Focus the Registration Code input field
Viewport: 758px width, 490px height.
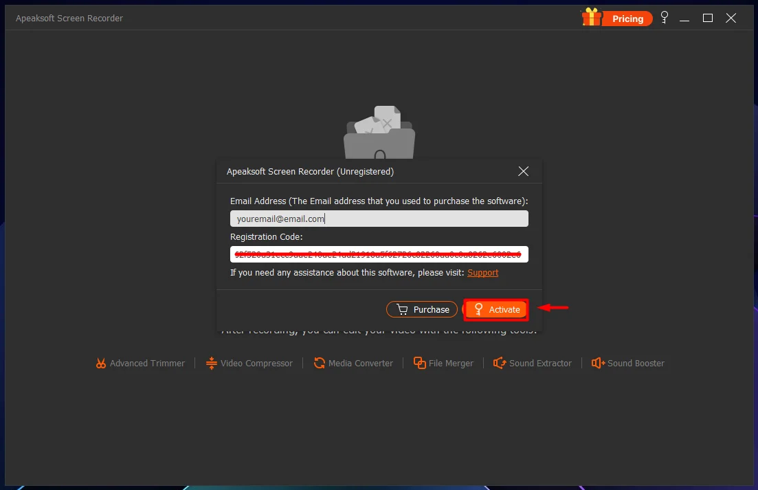click(379, 254)
